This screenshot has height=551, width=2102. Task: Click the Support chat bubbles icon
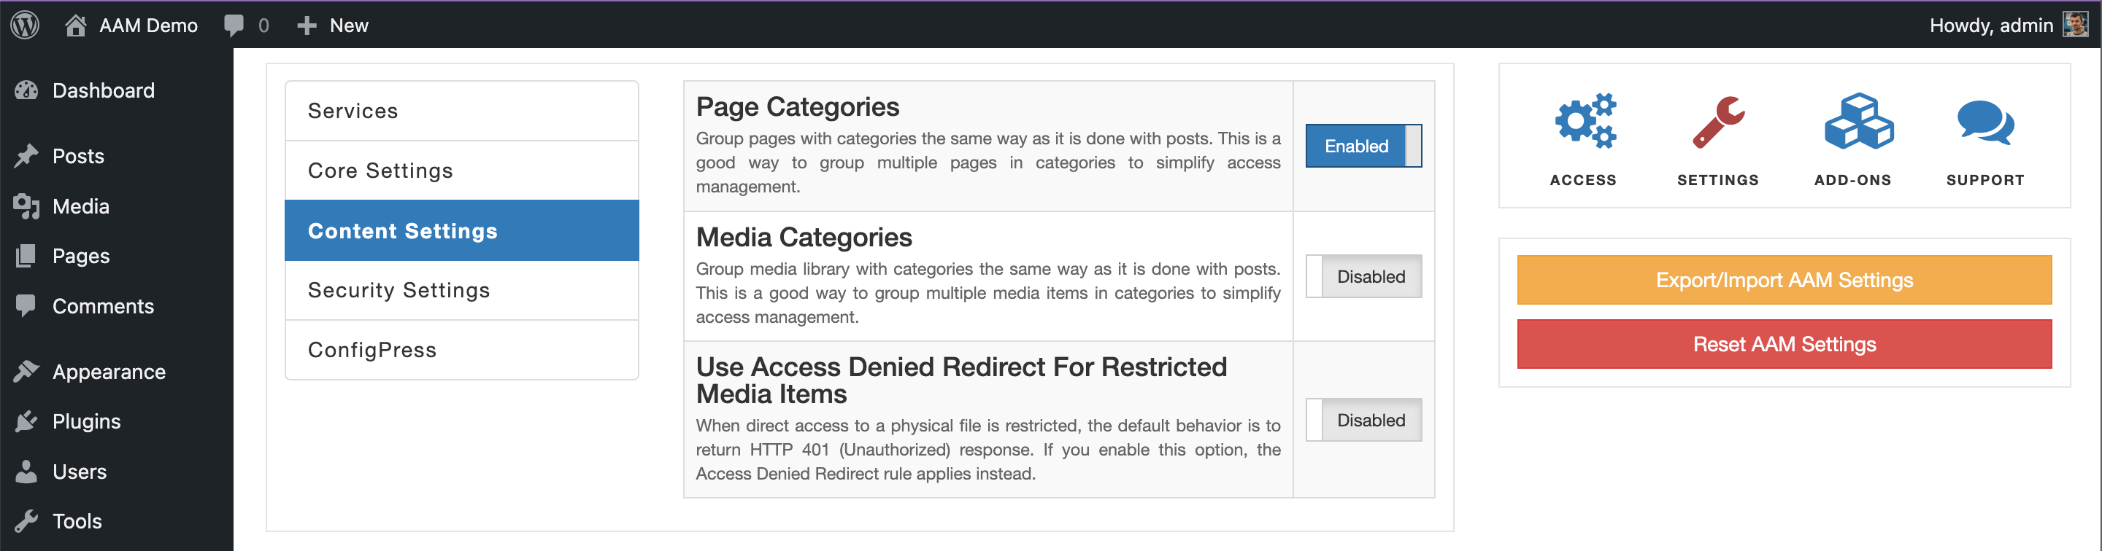[x=1984, y=123]
